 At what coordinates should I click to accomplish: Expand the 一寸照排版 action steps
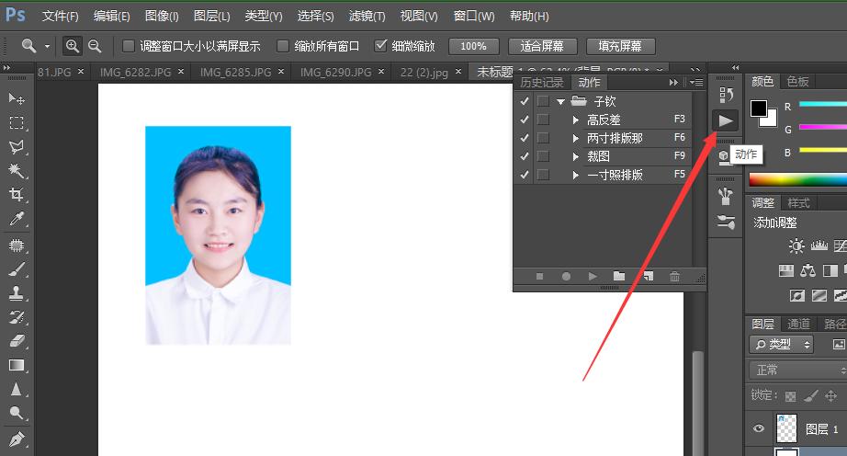pyautogui.click(x=576, y=175)
